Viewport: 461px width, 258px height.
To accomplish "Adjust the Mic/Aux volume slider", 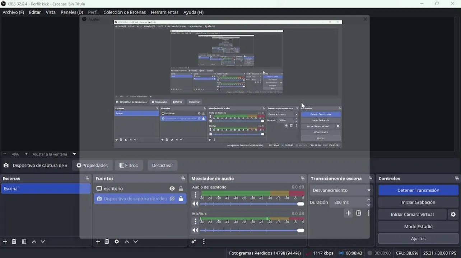I will 252,230.
